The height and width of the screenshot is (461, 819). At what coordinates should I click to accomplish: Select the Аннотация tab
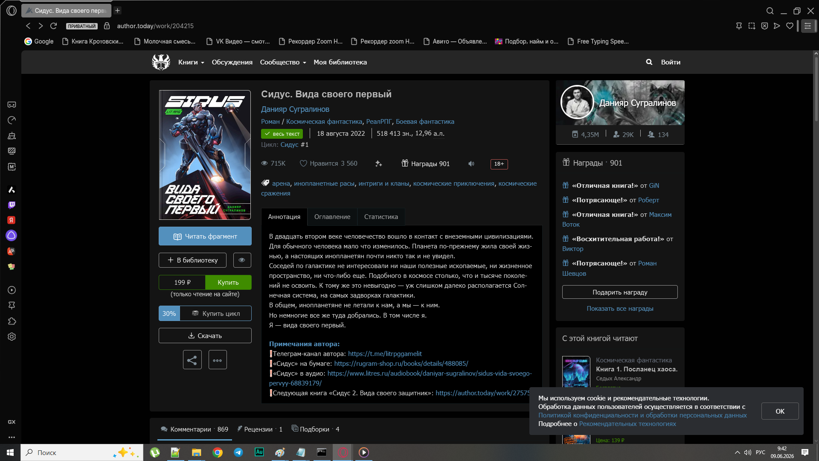(x=284, y=217)
